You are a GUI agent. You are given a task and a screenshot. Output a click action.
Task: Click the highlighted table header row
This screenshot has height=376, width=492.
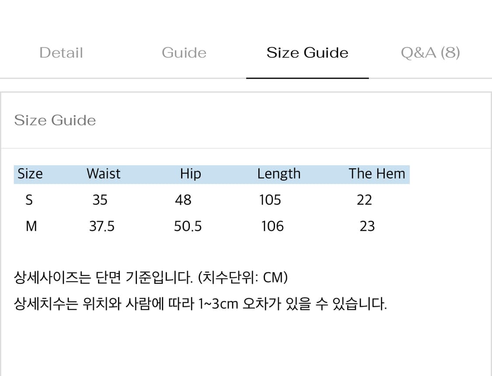pos(211,174)
